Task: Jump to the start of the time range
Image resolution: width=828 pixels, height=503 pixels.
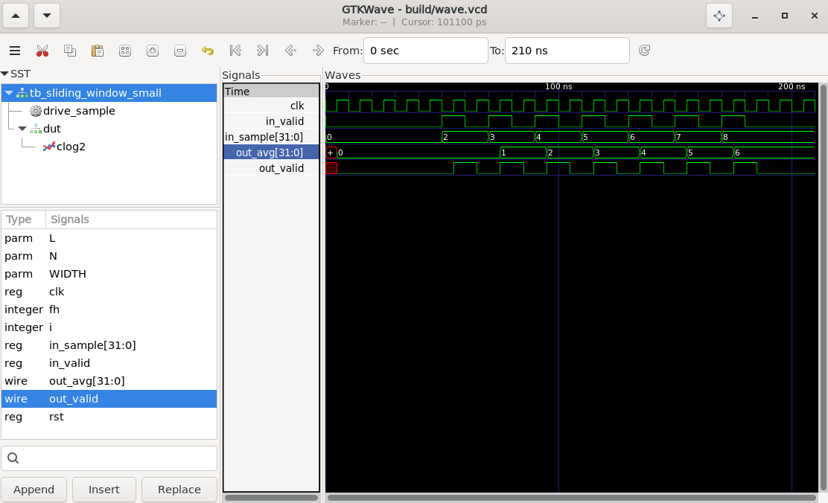Action: 235,51
